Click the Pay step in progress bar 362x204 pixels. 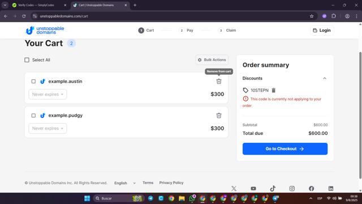(186, 30)
